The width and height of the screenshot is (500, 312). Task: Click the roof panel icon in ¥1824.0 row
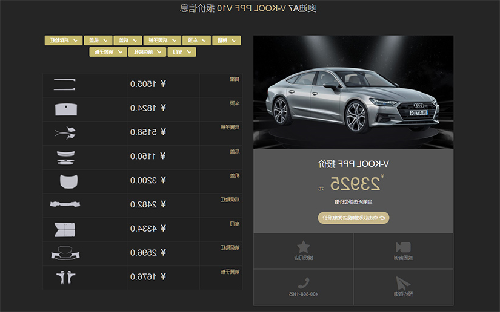point(66,109)
